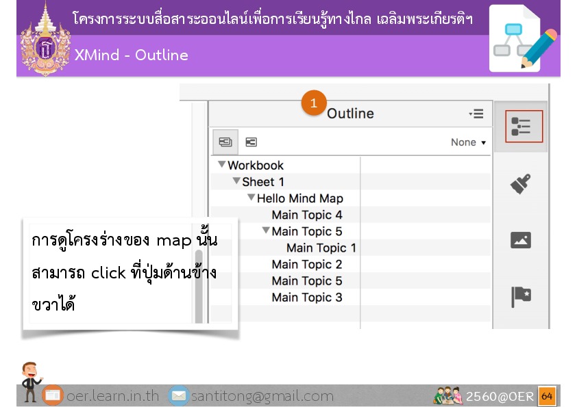577x407 pixels.
Task: Collapse the expanded Main Topic 5 node
Action: pyautogui.click(x=266, y=231)
